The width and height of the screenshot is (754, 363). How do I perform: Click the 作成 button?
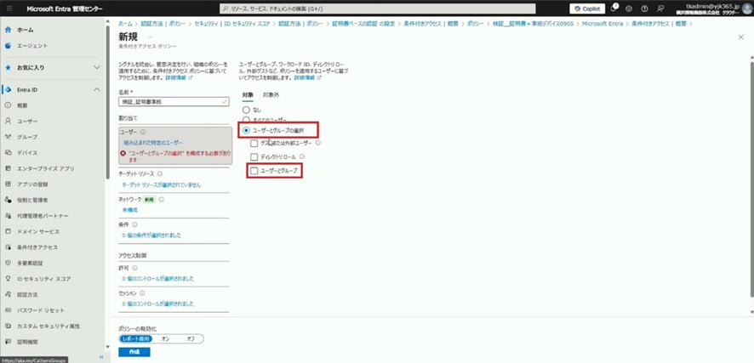134,352
